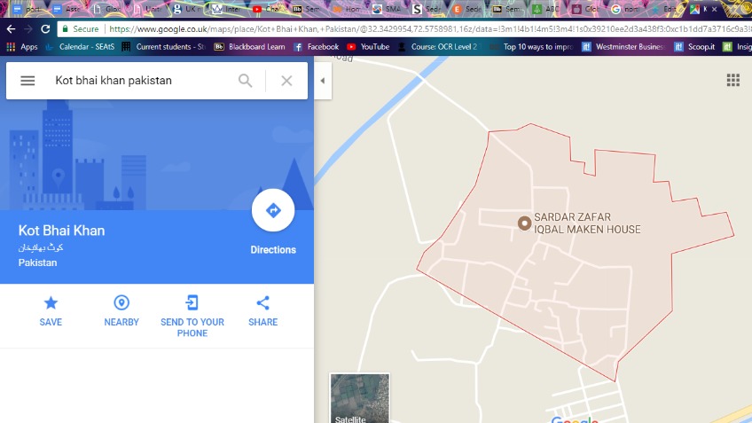Go back with browser back arrow

click(11, 29)
